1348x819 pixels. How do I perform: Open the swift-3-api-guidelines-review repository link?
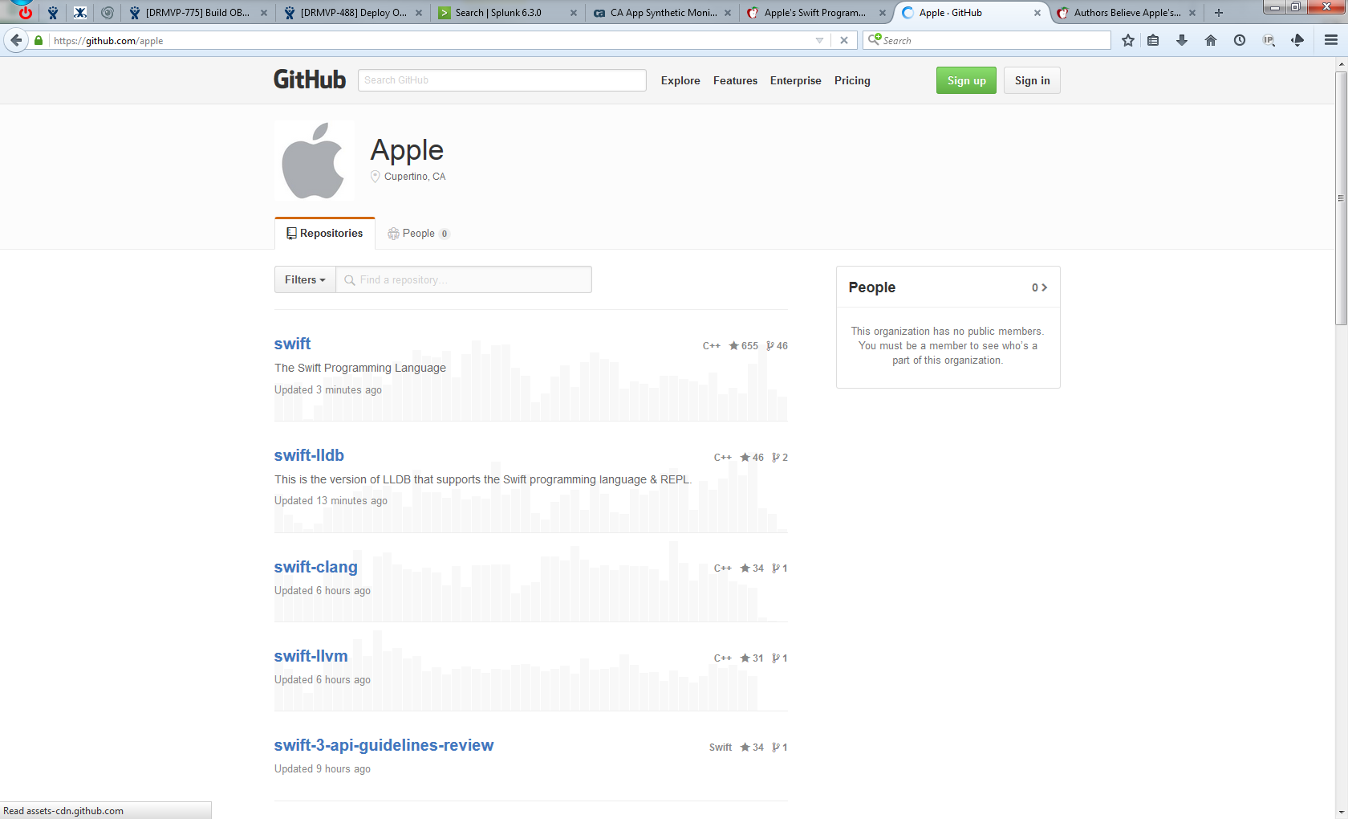(384, 745)
